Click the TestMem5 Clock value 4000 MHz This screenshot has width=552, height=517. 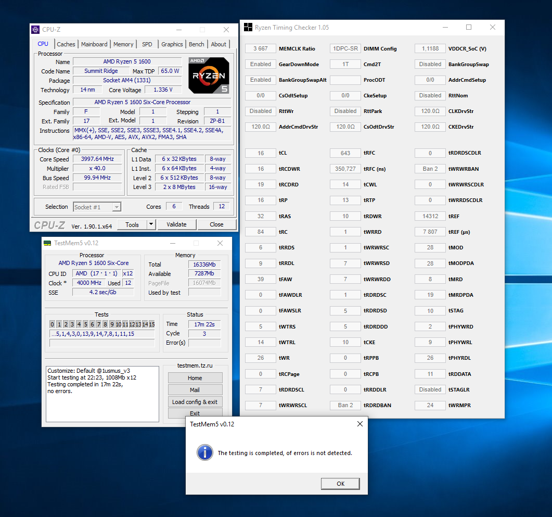coord(89,283)
